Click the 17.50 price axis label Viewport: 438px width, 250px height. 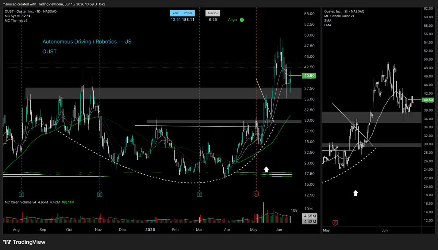(x=309, y=174)
